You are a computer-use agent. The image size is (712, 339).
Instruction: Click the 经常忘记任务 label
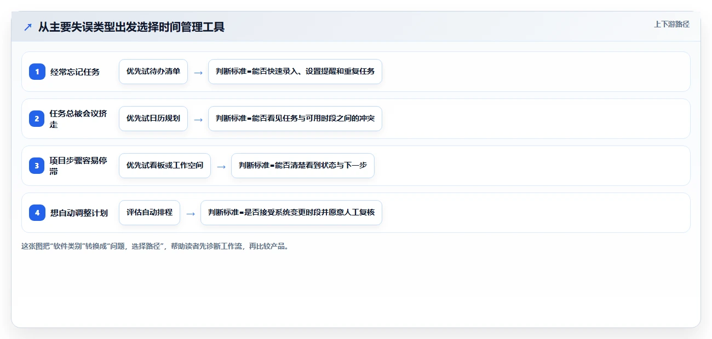tap(75, 72)
